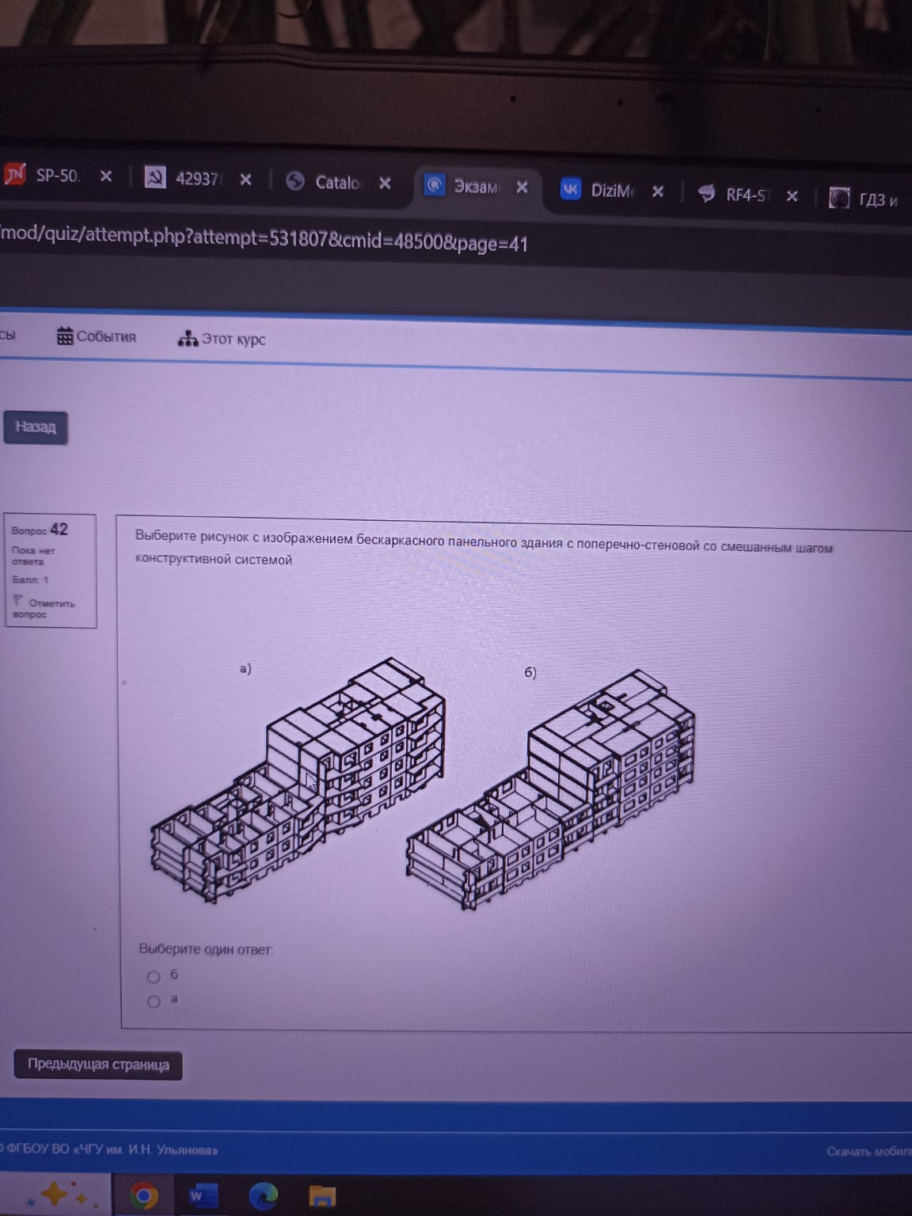Open File Explorer from the taskbar
Screen dimensions: 912x1216
(x=321, y=1196)
